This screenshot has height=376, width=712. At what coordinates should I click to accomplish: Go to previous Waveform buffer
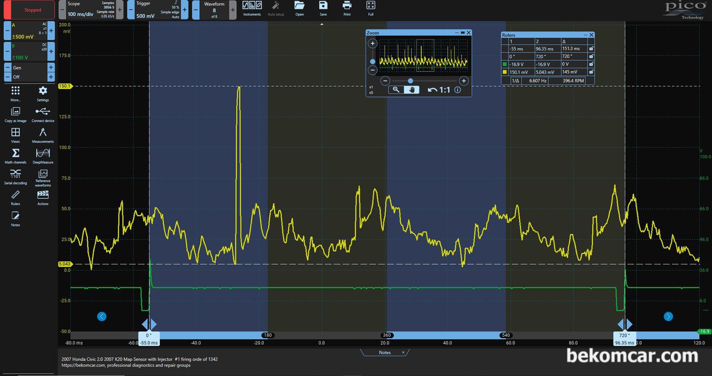[x=196, y=10]
